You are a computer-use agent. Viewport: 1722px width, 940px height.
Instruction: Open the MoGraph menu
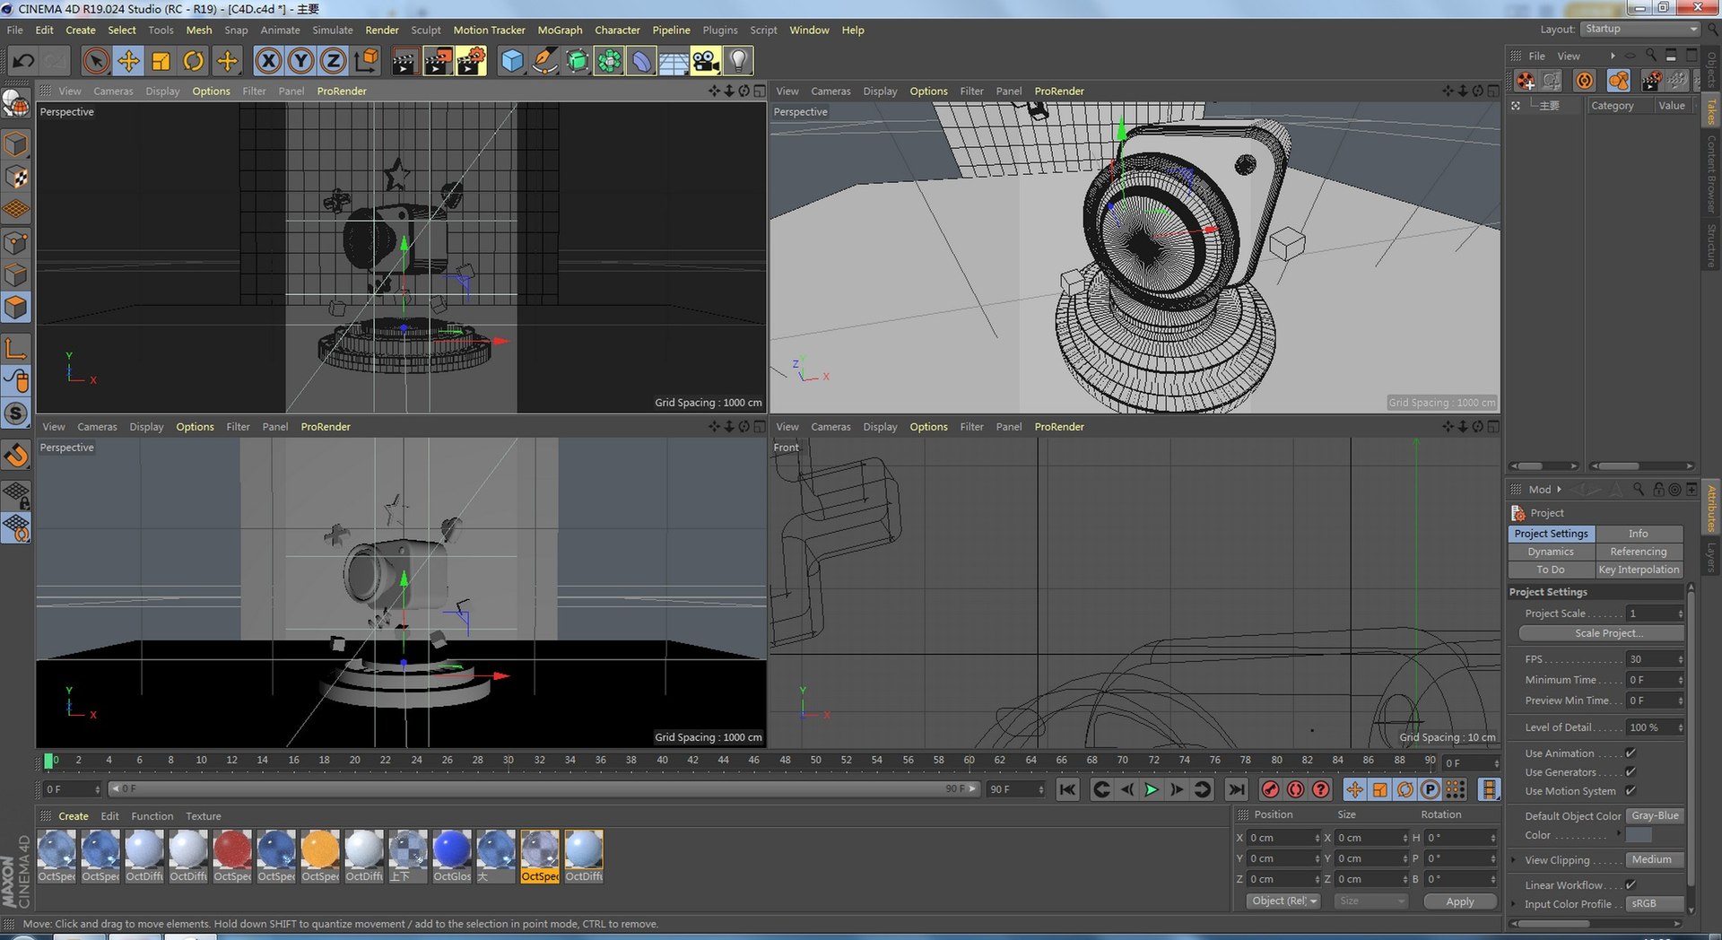pos(560,30)
